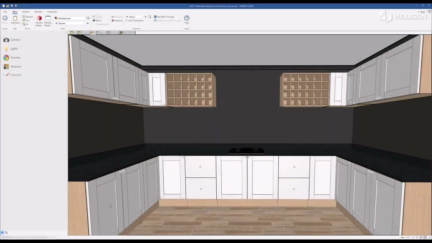Open the CAD (F7) tools
The width and height of the screenshot is (432, 243).
[12, 75]
